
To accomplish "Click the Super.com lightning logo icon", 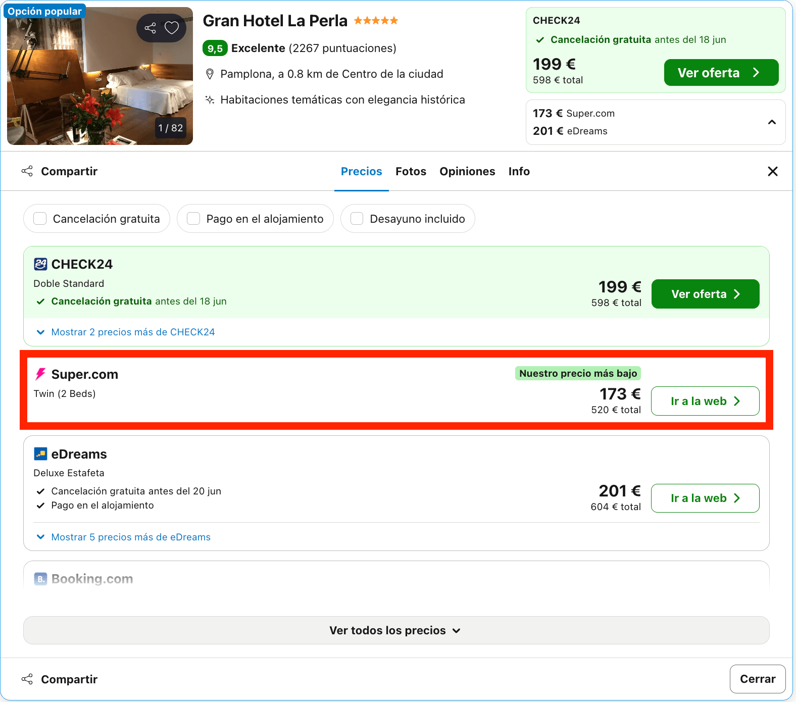I will (x=40, y=374).
